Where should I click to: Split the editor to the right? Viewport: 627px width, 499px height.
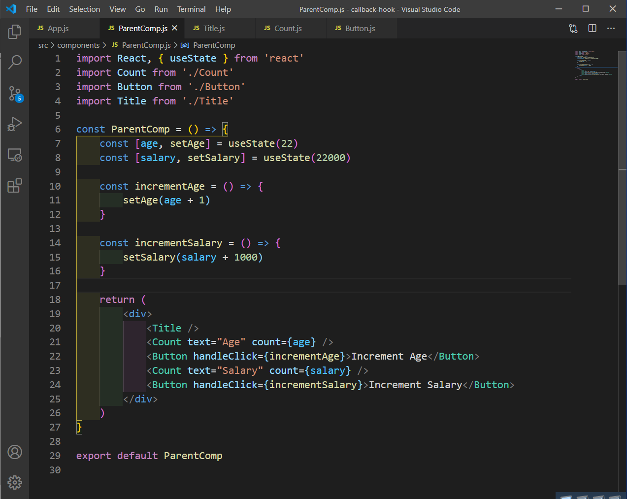tap(593, 29)
